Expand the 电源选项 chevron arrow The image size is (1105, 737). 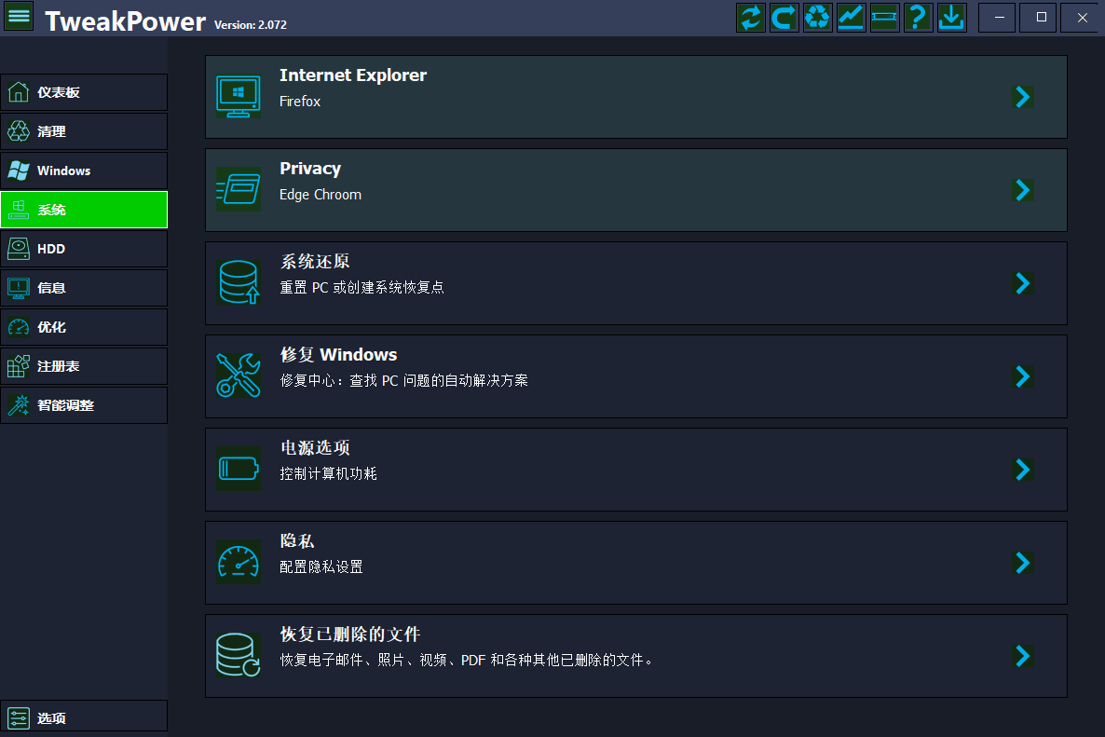click(x=1023, y=470)
